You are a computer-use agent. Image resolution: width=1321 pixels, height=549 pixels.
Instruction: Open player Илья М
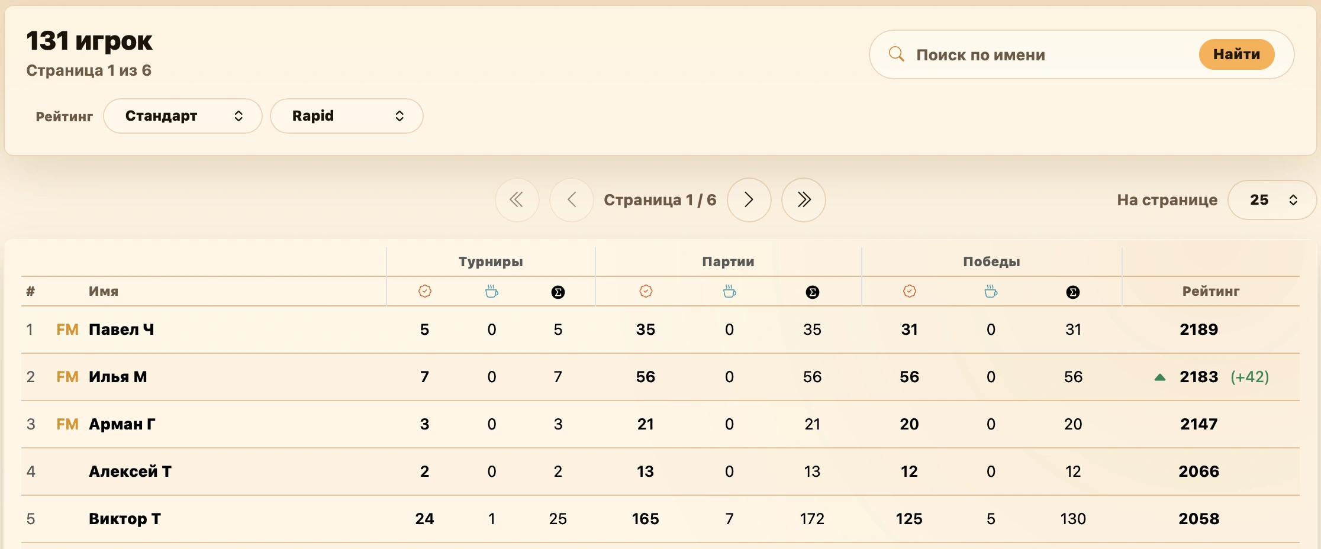(x=118, y=377)
